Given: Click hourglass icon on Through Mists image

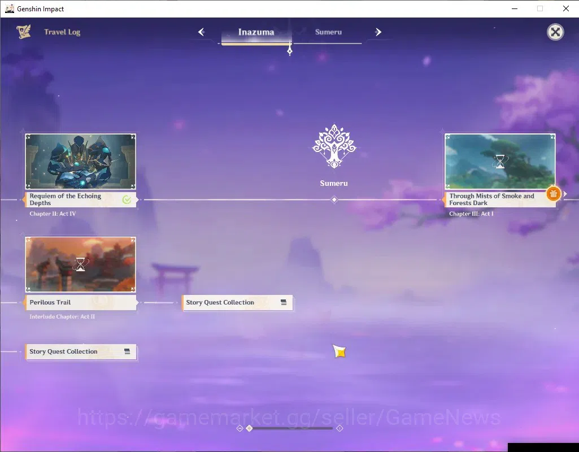Looking at the screenshot, I should 500,162.
